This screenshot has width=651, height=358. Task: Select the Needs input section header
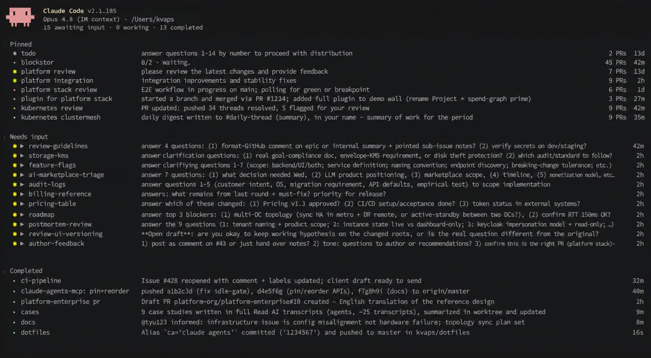click(29, 137)
